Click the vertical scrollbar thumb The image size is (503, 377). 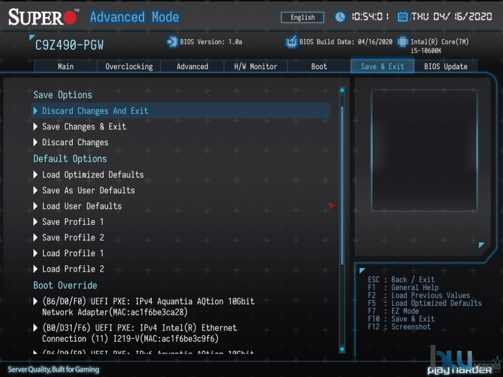pyautogui.click(x=342, y=186)
